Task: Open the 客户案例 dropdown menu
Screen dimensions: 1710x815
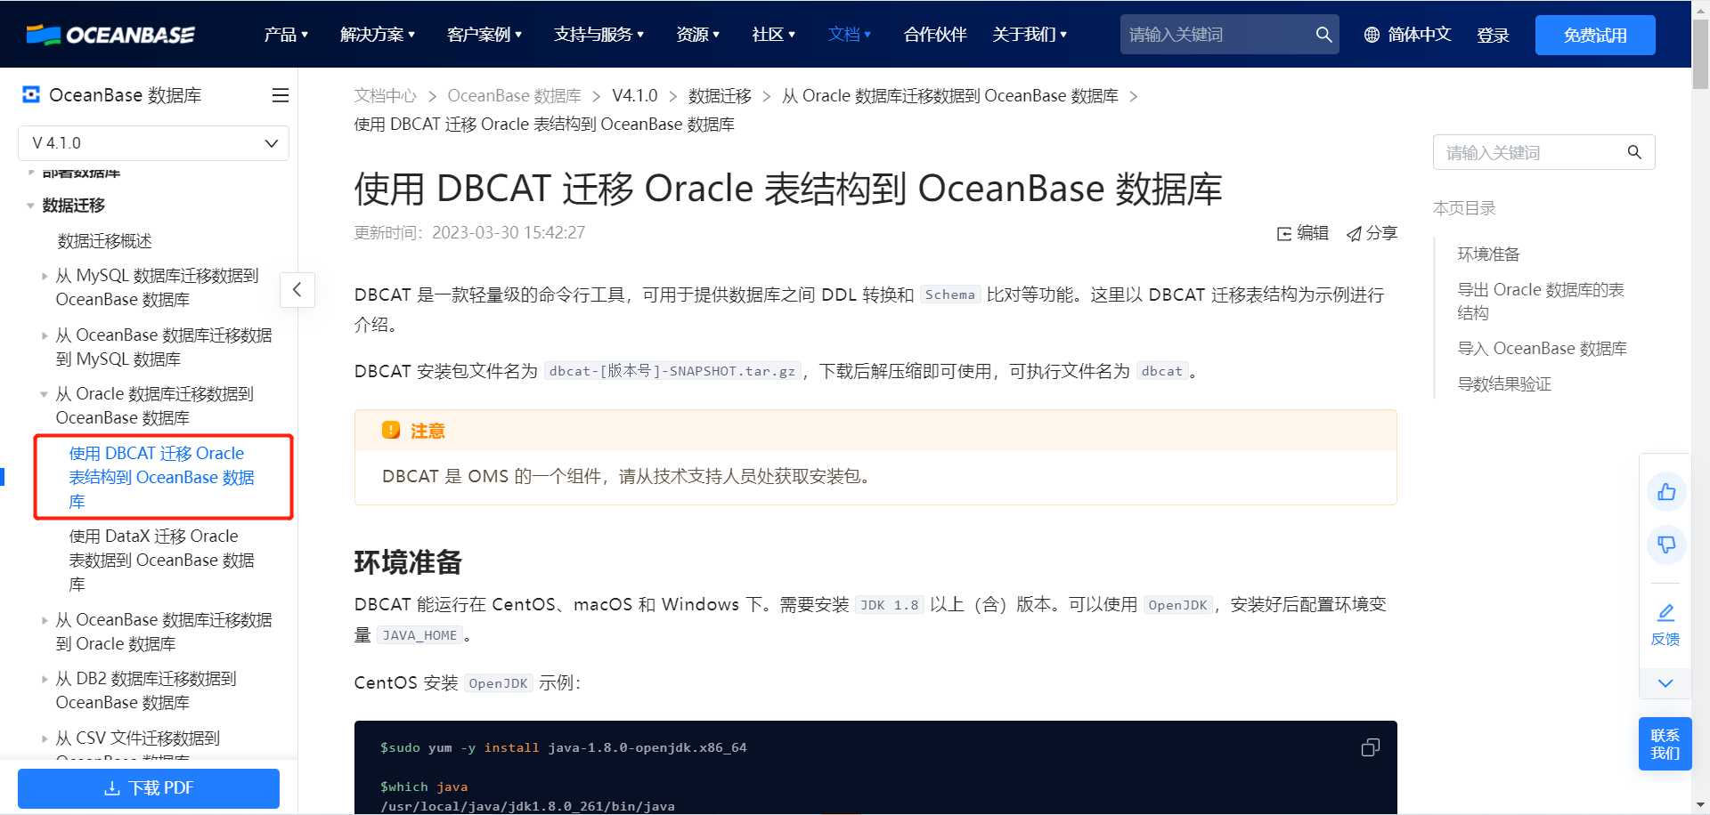Action: tap(484, 35)
